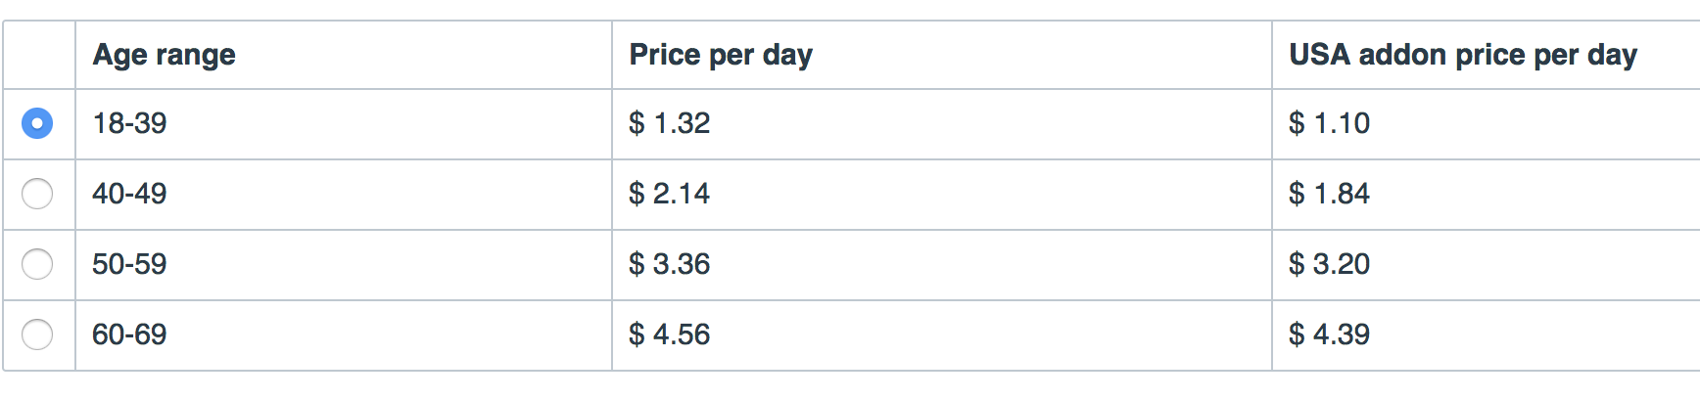
Task: Select the 18-39 age range radio button
Action: click(x=37, y=123)
